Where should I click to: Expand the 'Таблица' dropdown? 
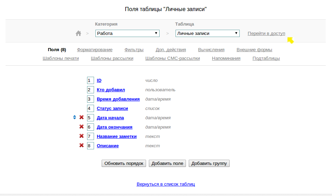pyautogui.click(x=207, y=34)
